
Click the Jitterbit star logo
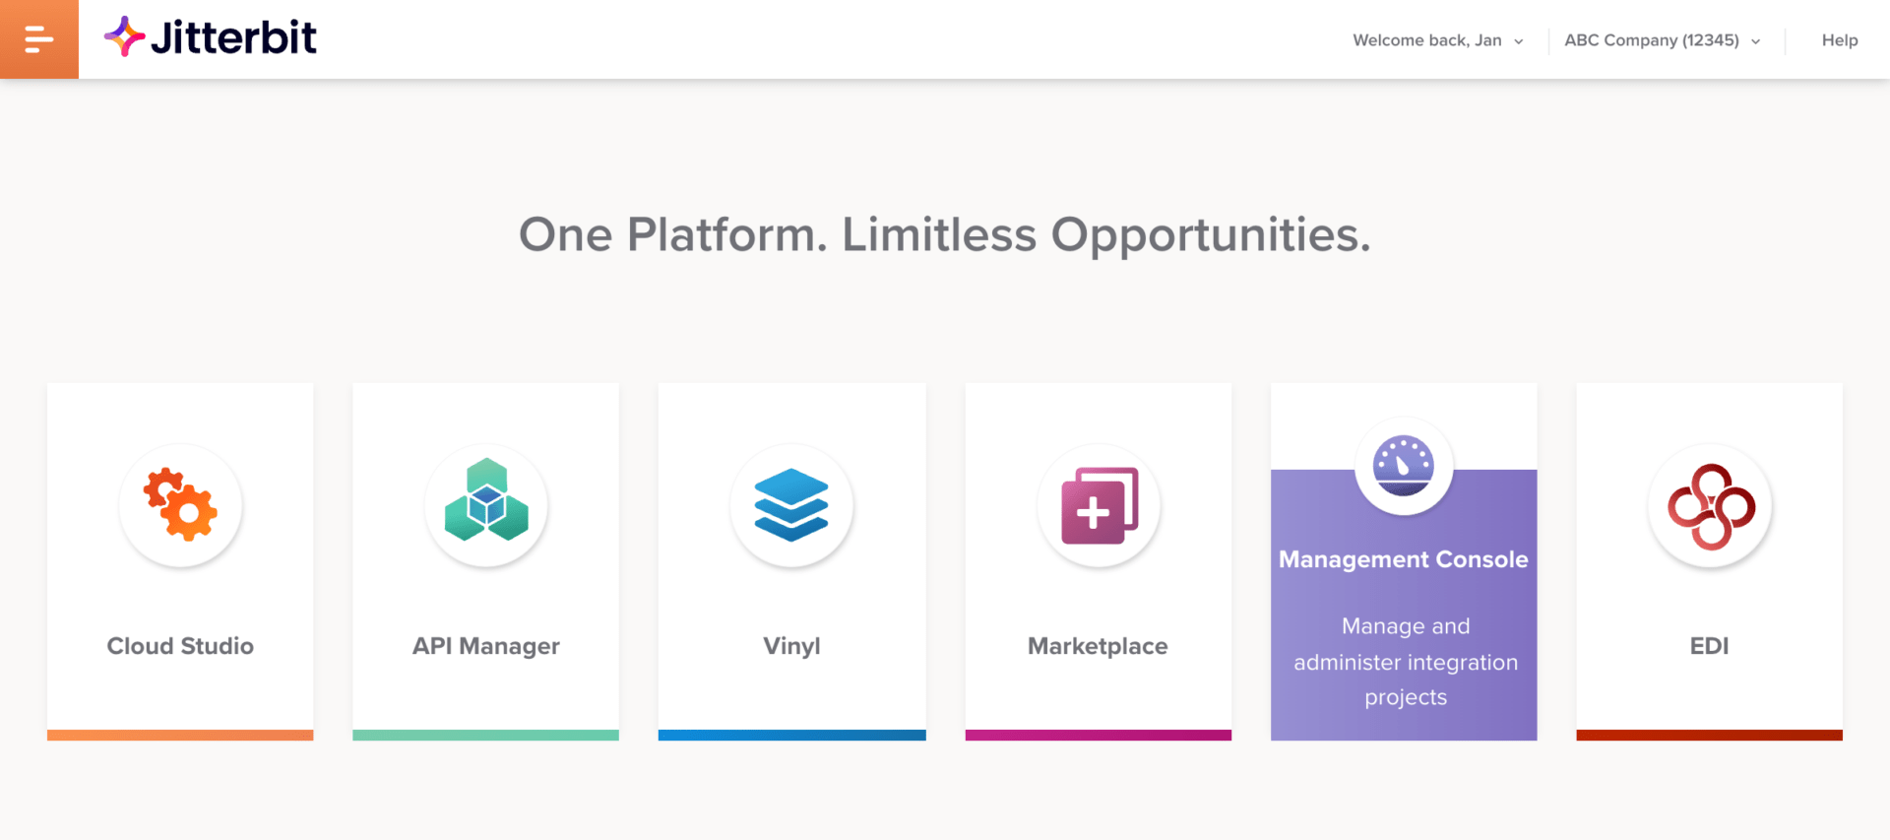click(x=124, y=36)
